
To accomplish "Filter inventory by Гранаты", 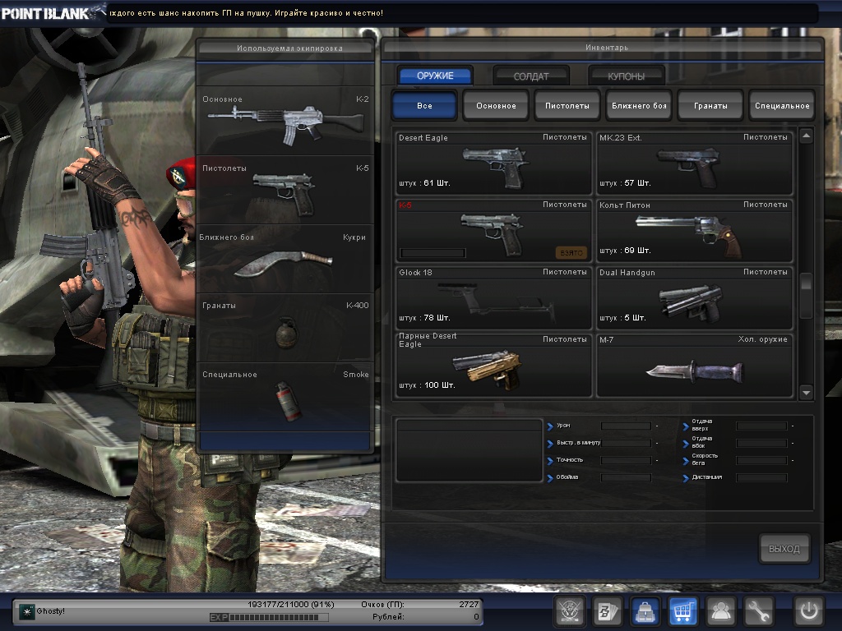I will pos(710,106).
